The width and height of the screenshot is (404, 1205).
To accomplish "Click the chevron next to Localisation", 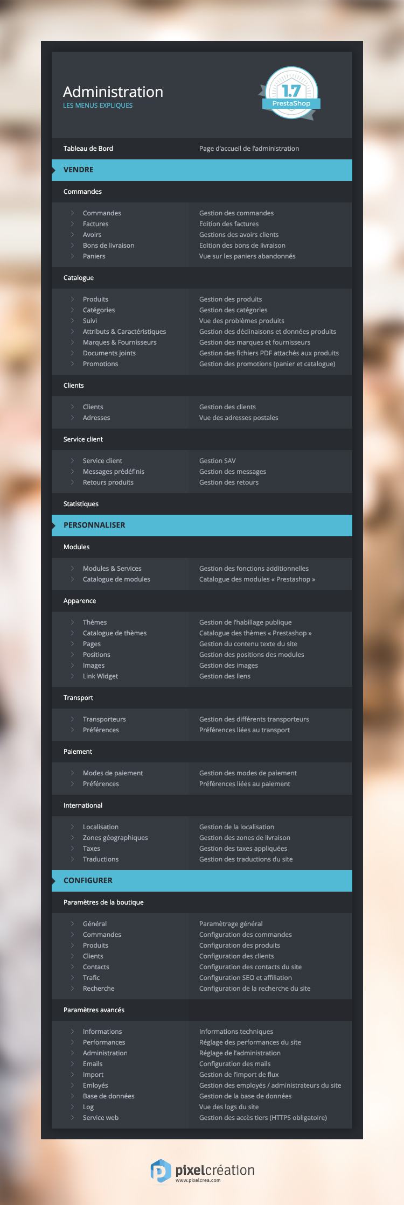I will click(72, 827).
